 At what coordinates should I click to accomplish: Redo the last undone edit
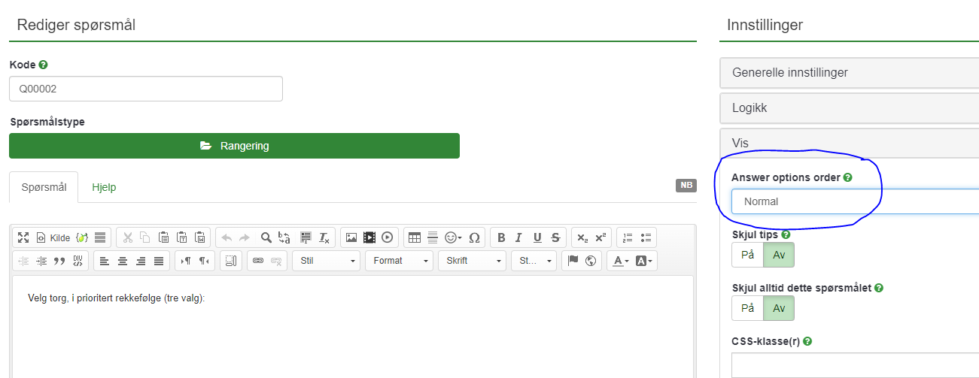pos(245,237)
